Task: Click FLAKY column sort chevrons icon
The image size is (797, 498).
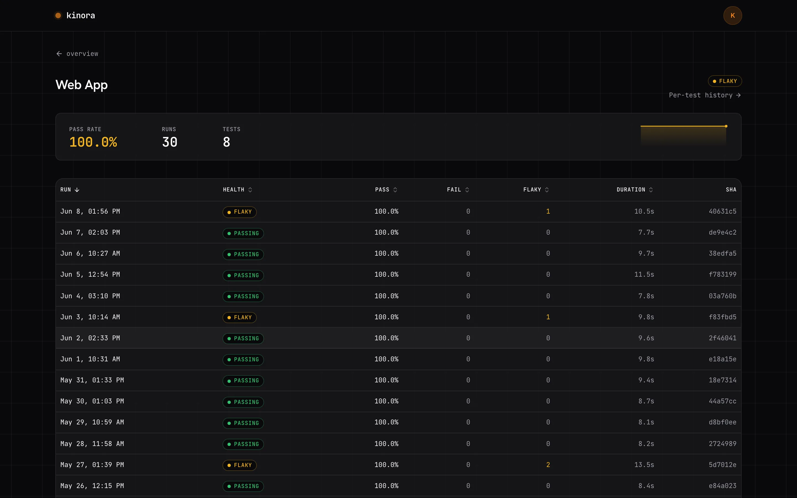Action: click(547, 190)
